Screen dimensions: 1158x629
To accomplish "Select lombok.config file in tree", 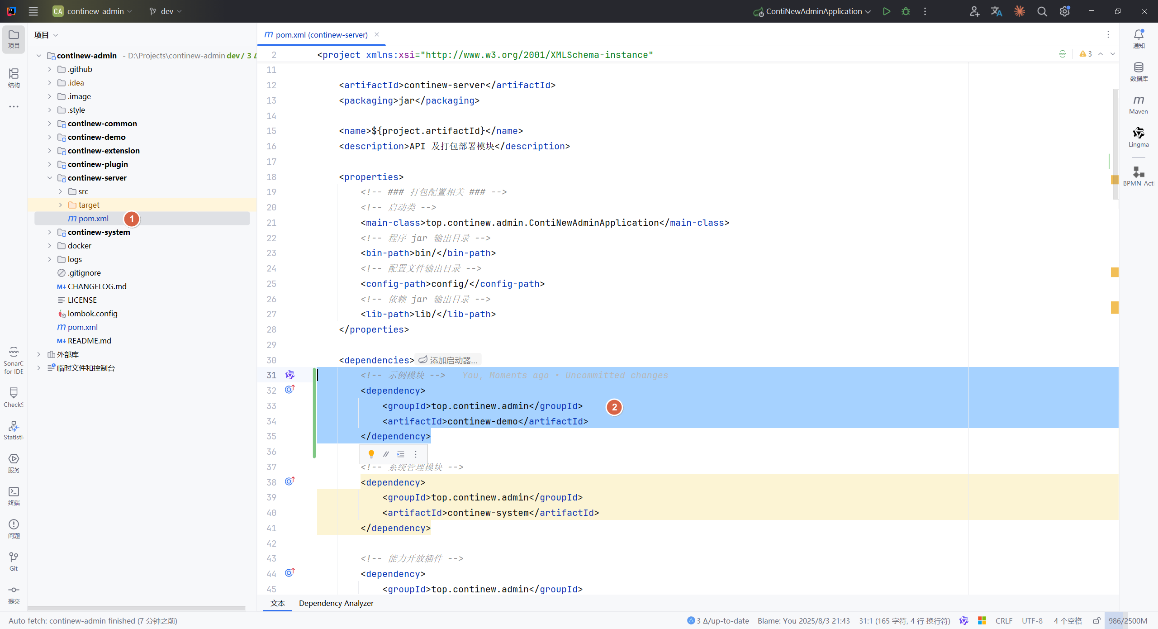I will tap(92, 314).
